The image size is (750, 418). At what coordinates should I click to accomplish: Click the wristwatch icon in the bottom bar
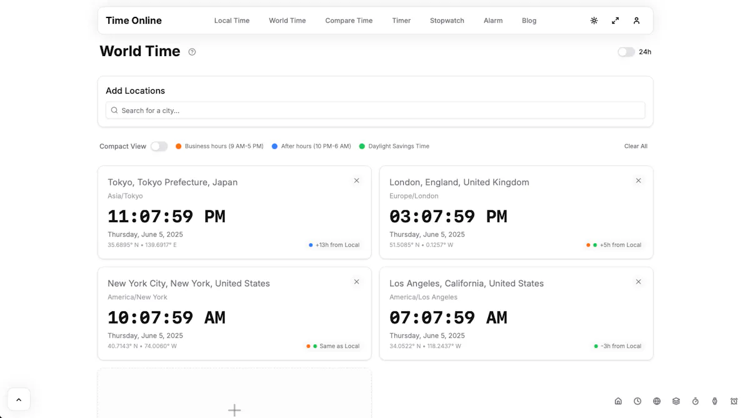(x=715, y=401)
